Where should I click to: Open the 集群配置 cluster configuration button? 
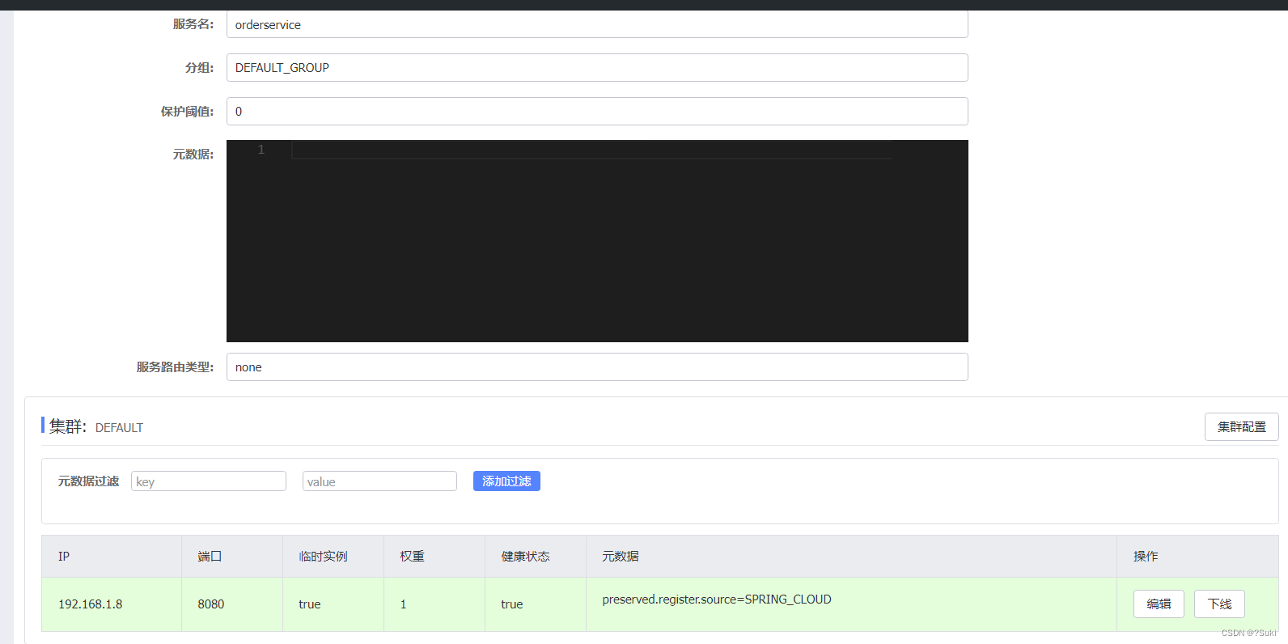(x=1242, y=427)
